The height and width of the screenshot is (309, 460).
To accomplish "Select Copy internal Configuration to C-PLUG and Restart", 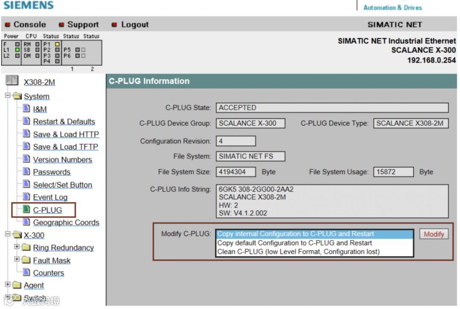I will tap(315, 234).
